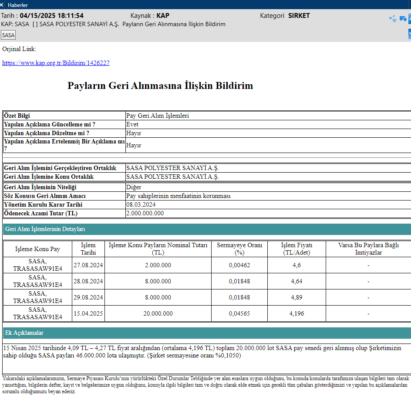Click the share news icon
The height and width of the screenshot is (398, 411).
[393, 19]
